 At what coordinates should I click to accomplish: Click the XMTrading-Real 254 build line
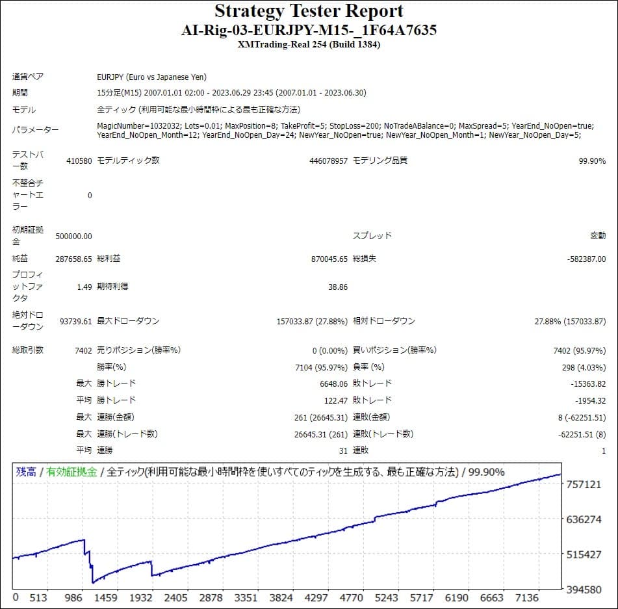tap(309, 44)
